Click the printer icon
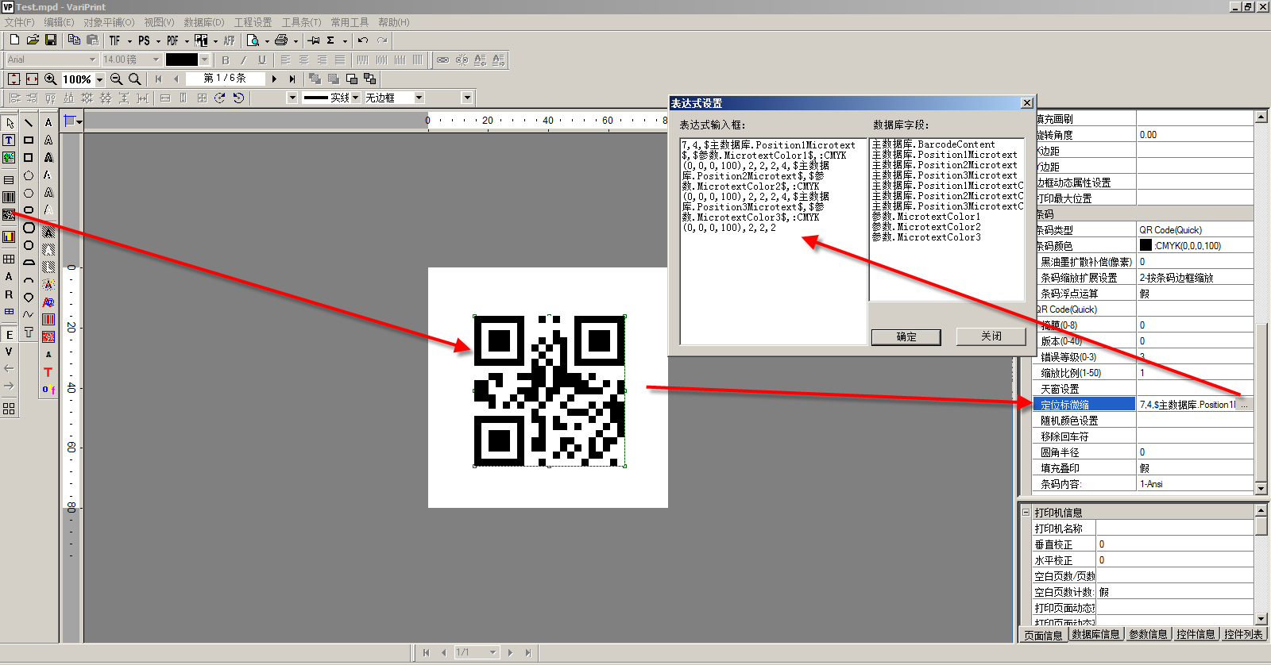This screenshot has width=1271, height=665. coord(281,40)
